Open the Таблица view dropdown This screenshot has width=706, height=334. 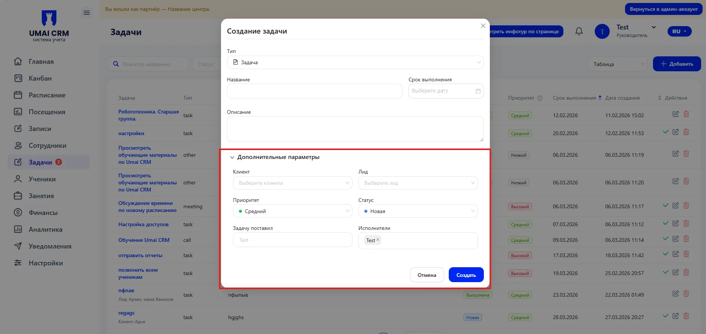pyautogui.click(x=617, y=64)
